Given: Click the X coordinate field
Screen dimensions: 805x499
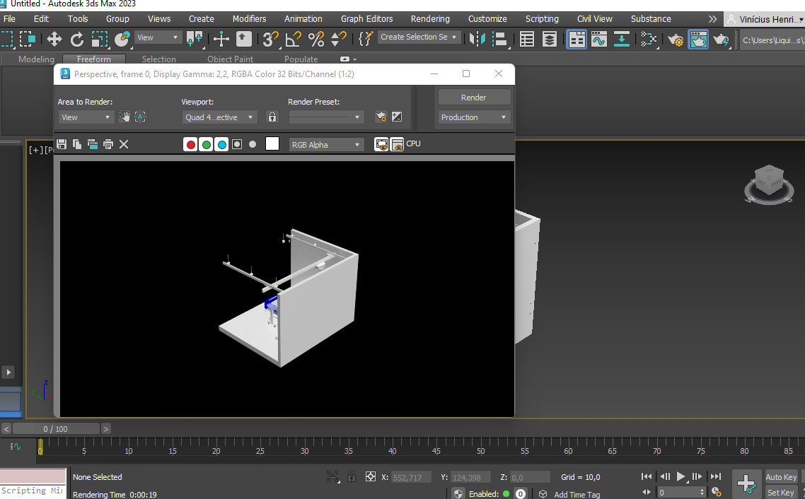Looking at the screenshot, I should pyautogui.click(x=411, y=478).
